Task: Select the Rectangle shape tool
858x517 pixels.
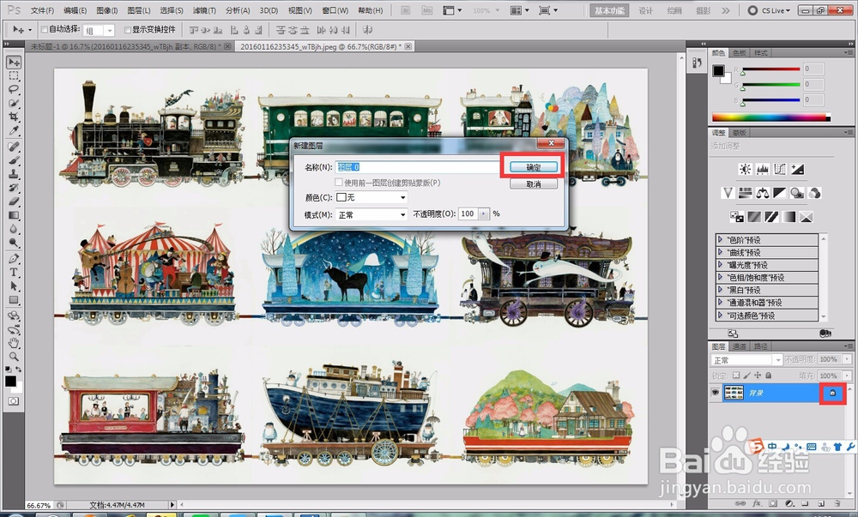Action: (x=14, y=299)
